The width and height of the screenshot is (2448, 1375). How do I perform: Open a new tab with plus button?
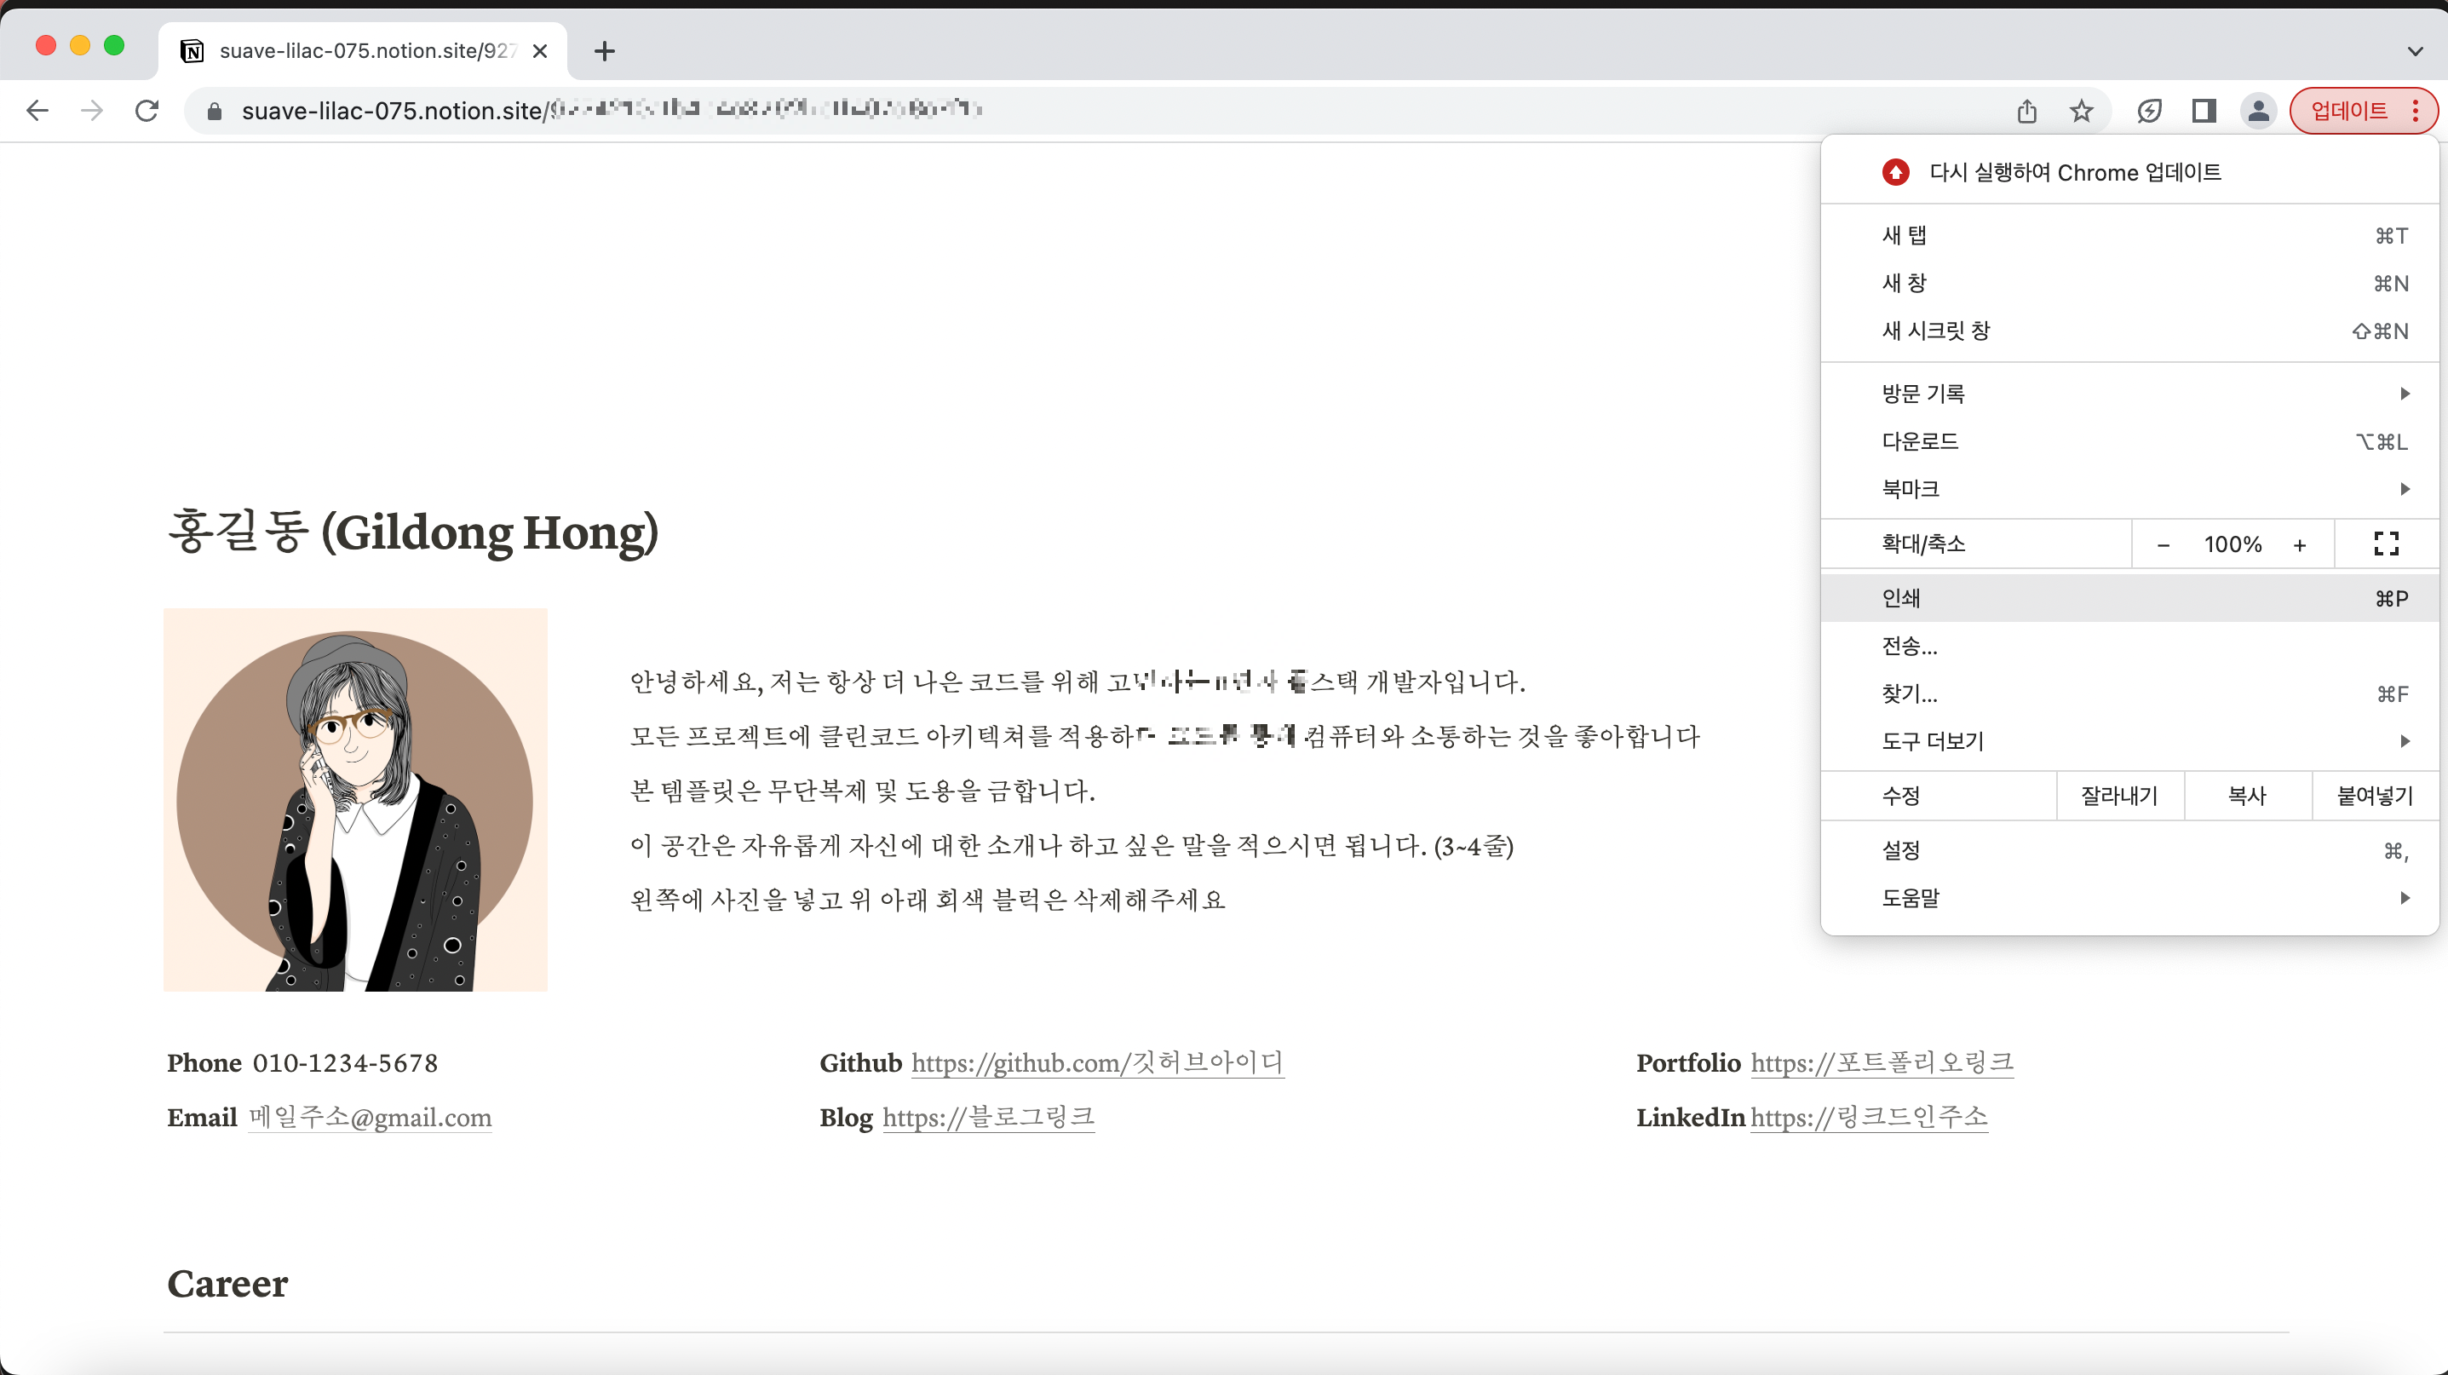tap(605, 51)
